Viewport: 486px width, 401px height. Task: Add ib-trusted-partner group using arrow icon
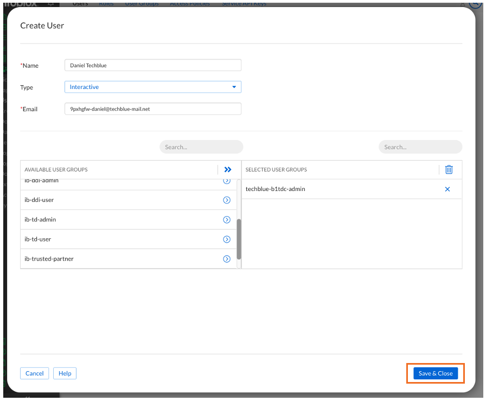(x=227, y=259)
